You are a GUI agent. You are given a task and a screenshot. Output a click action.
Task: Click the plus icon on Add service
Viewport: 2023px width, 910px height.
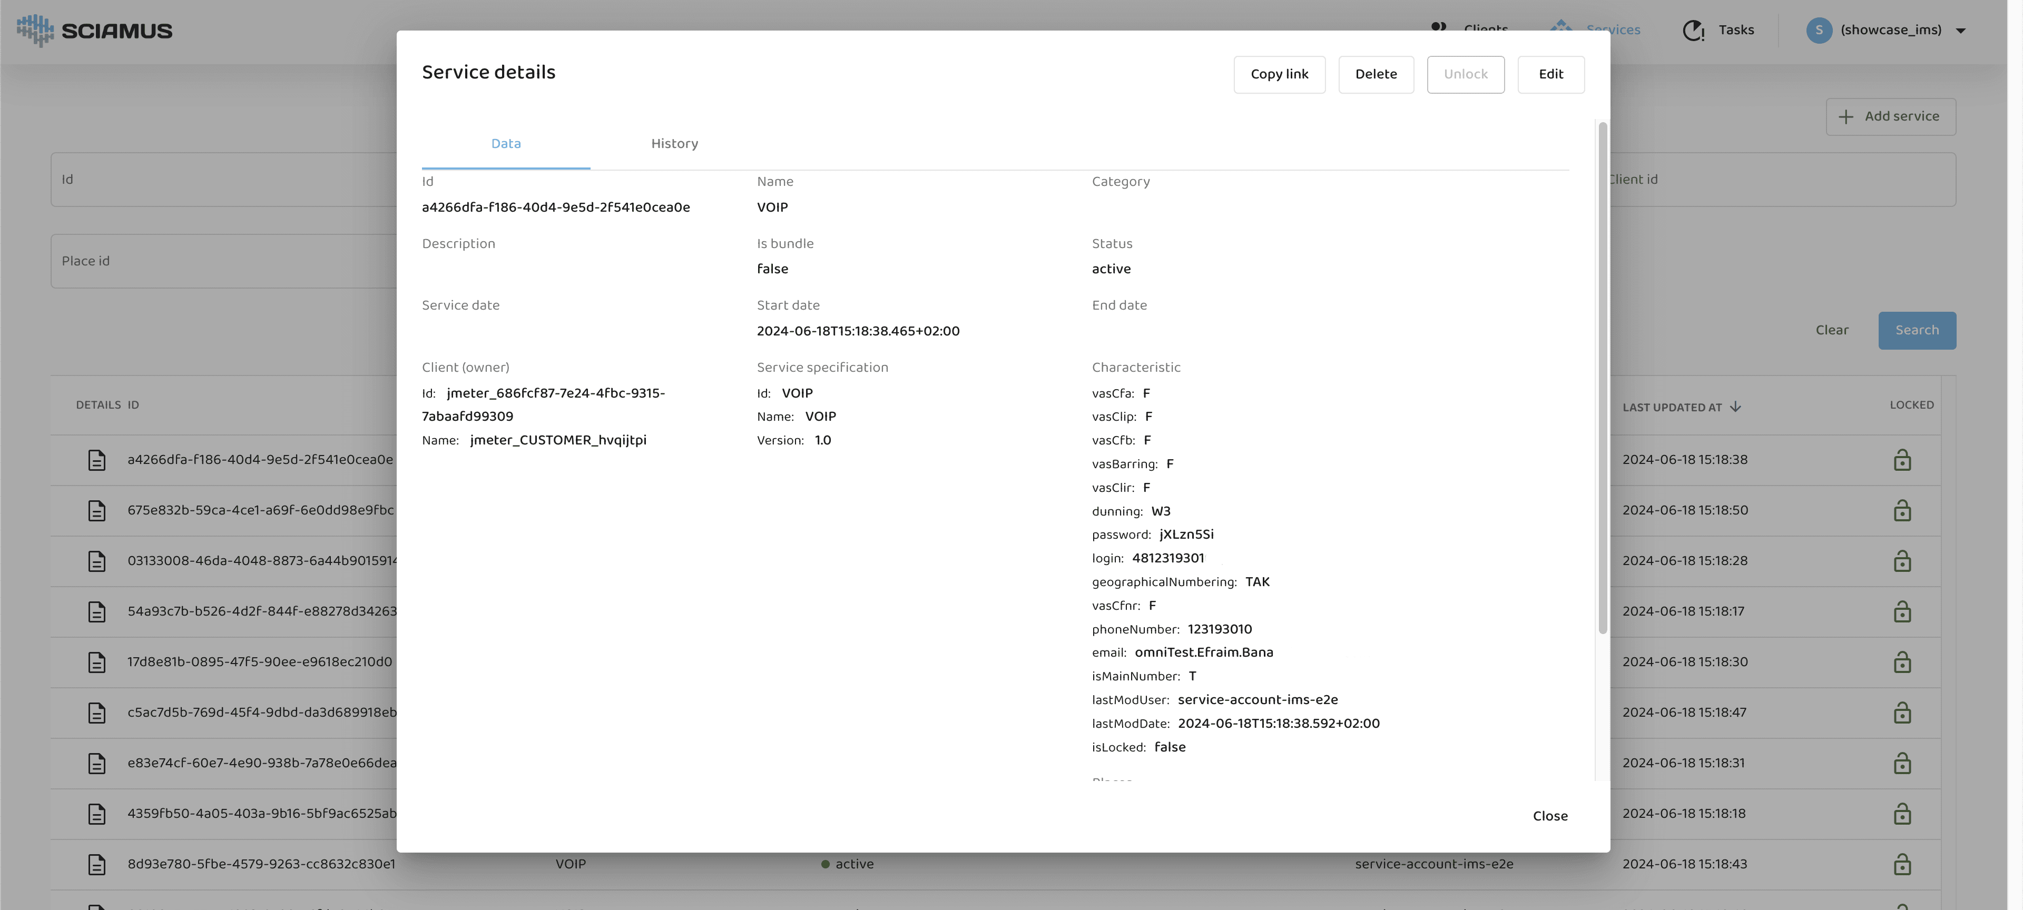point(1847,117)
